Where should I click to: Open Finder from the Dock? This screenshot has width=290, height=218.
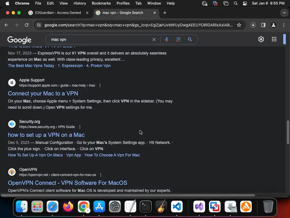(22, 206)
